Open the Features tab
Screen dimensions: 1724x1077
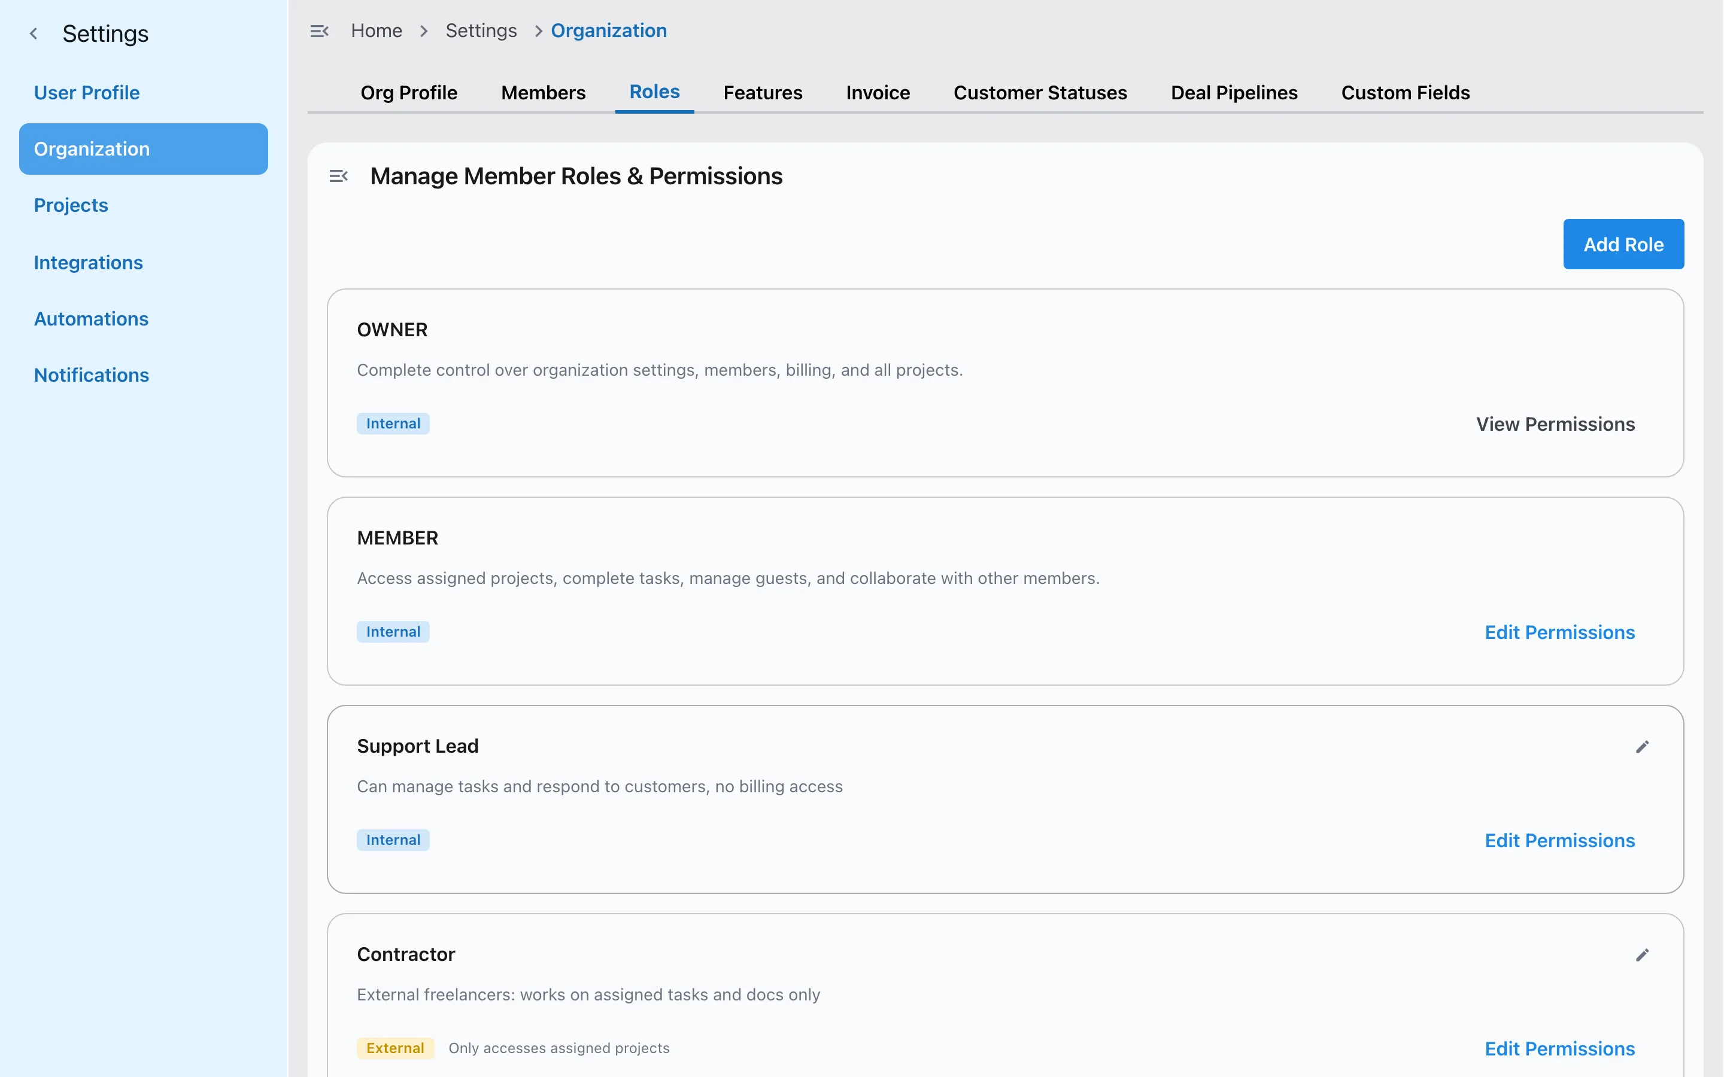point(763,93)
